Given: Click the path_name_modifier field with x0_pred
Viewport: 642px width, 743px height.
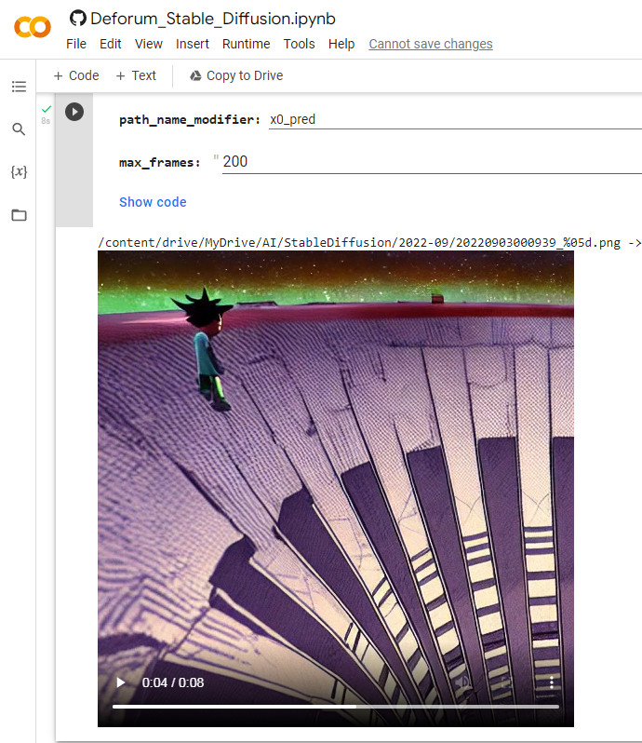Looking at the screenshot, I should (455, 119).
